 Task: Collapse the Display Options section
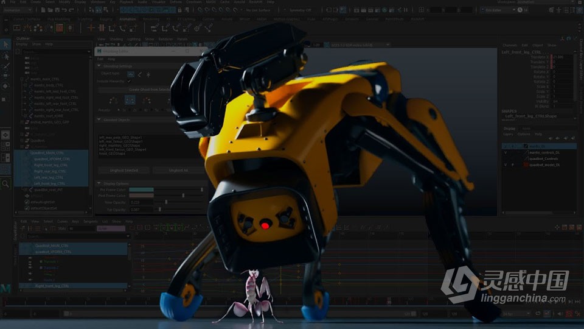[x=99, y=183]
